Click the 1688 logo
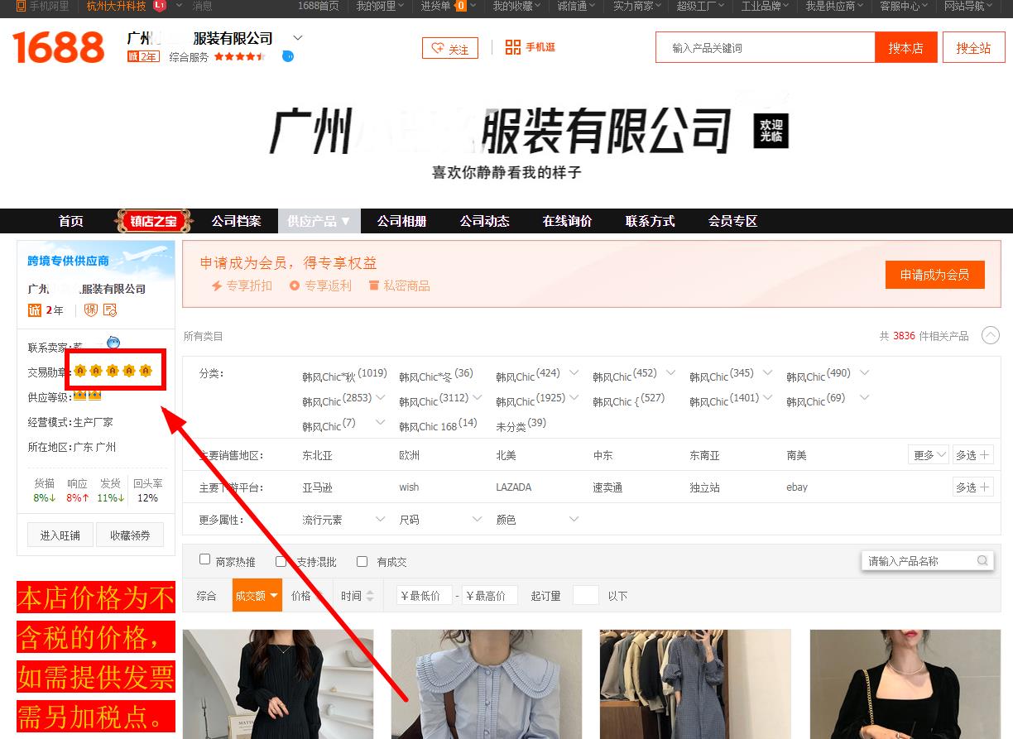The width and height of the screenshot is (1013, 739). (x=59, y=47)
